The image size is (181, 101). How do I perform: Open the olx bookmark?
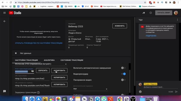(x=77, y=6)
